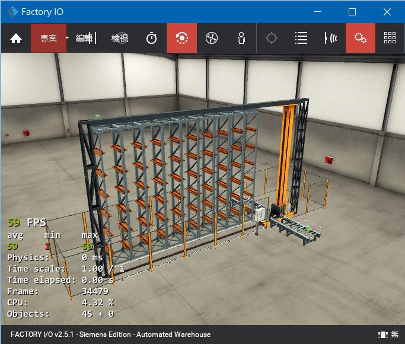Image resolution: width=405 pixels, height=344 pixels.
Task: Click the Home icon in the toolbar
Action: coord(16,38)
